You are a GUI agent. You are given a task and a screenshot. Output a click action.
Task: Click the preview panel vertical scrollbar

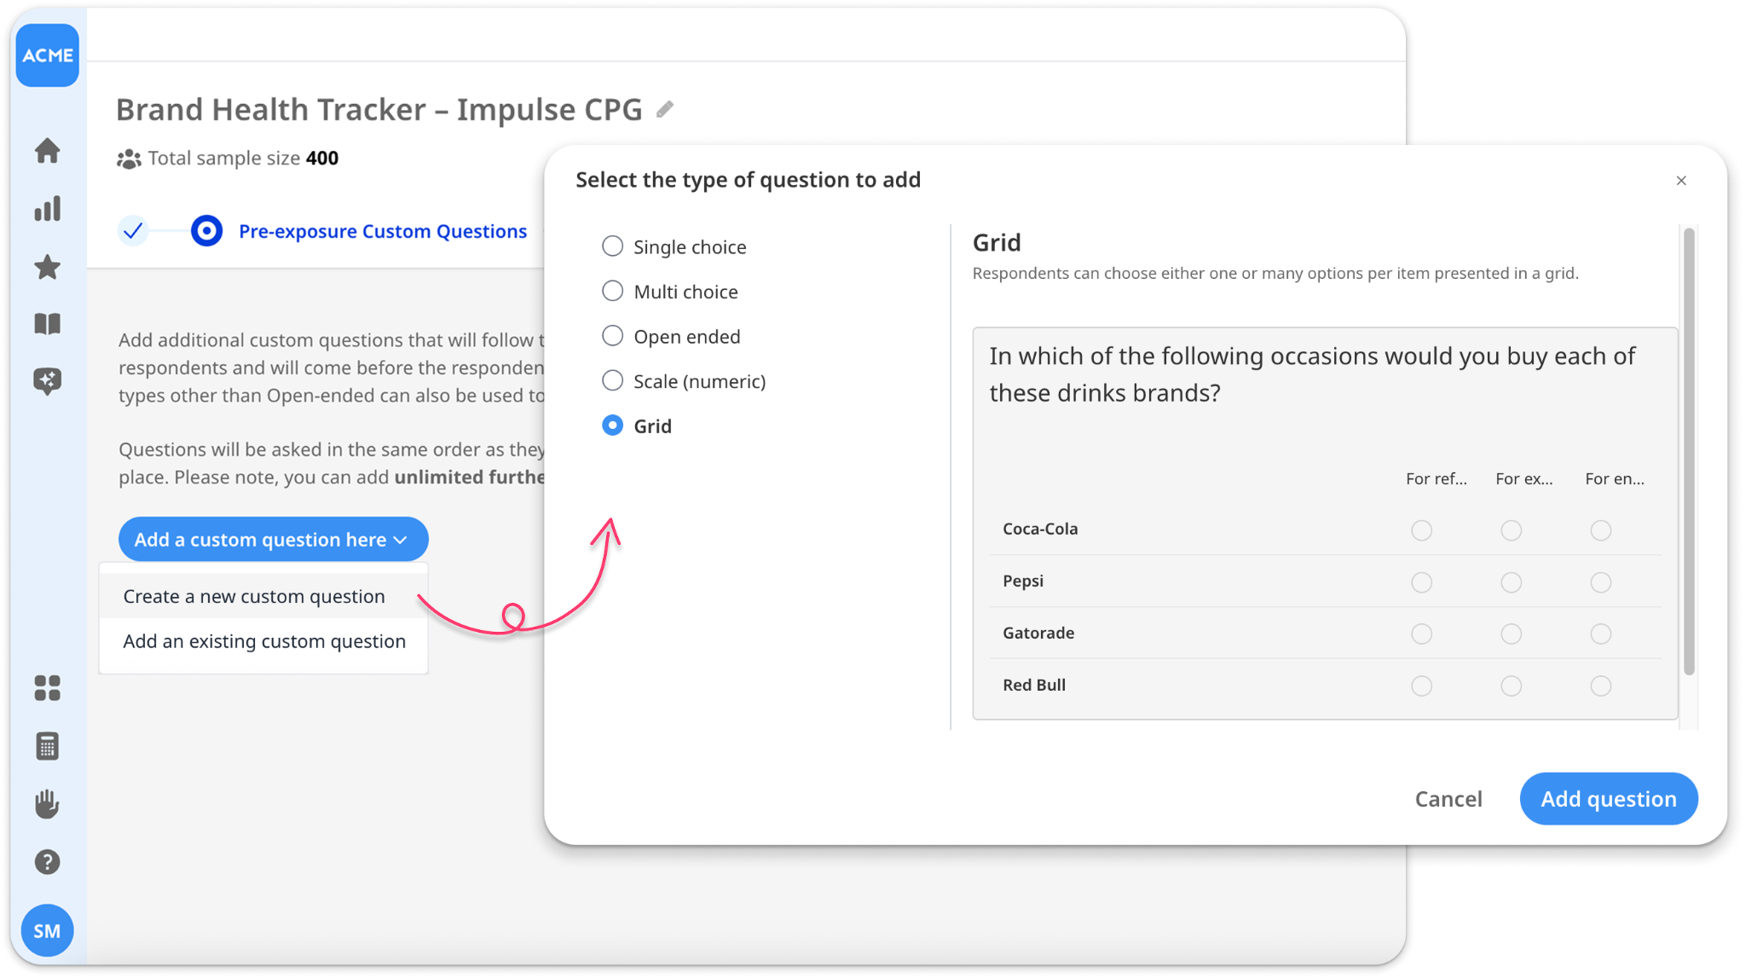point(1688,451)
